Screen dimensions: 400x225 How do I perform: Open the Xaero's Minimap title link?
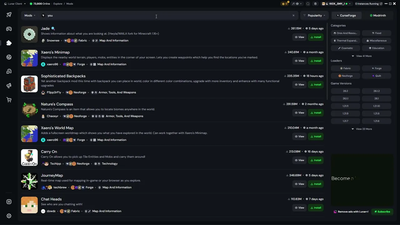(55, 52)
